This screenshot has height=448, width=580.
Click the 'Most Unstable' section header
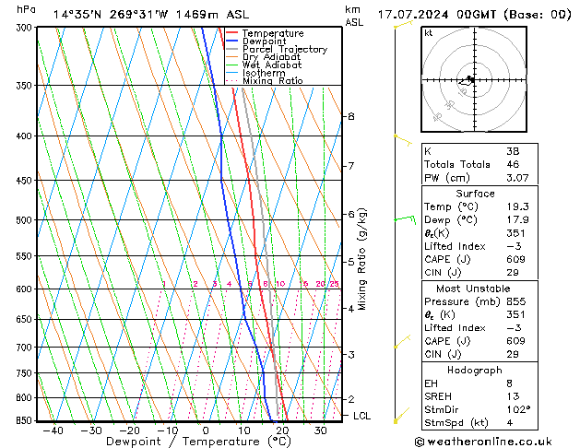[x=473, y=289]
